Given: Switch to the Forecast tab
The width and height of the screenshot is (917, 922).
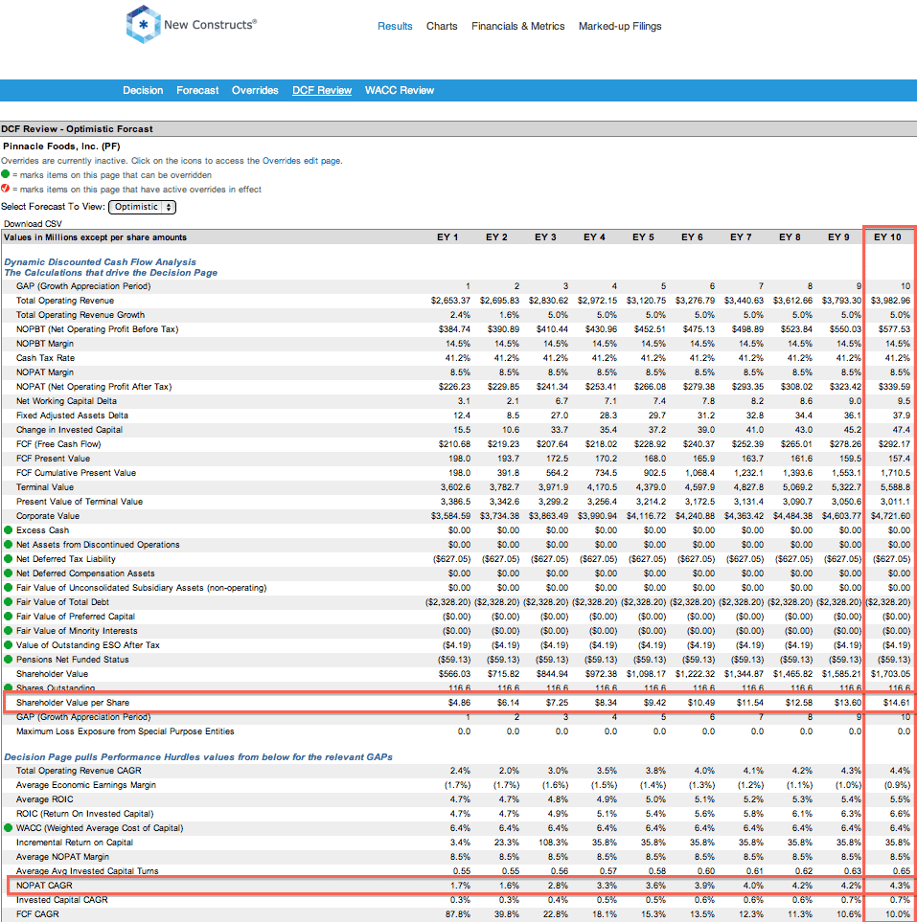Looking at the screenshot, I should [197, 91].
